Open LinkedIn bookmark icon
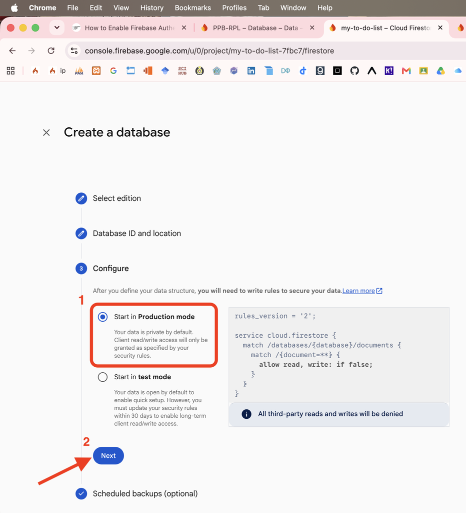Image resolution: width=466 pixels, height=513 pixels. pyautogui.click(x=251, y=71)
